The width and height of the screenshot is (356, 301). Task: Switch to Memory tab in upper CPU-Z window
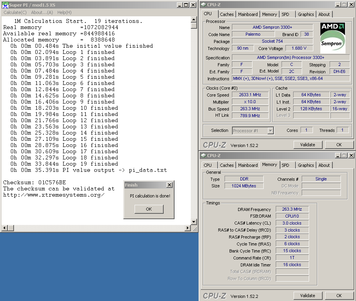[270, 14]
